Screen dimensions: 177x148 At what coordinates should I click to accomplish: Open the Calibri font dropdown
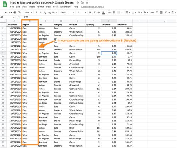pyautogui.click(x=68, y=12)
